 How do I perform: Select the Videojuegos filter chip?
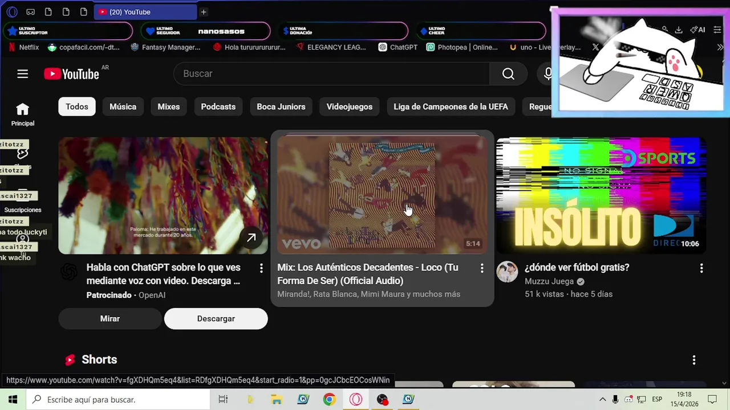click(349, 106)
